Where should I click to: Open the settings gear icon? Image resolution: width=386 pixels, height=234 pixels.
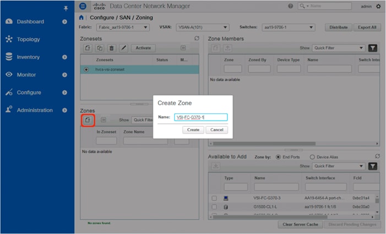tap(378, 6)
